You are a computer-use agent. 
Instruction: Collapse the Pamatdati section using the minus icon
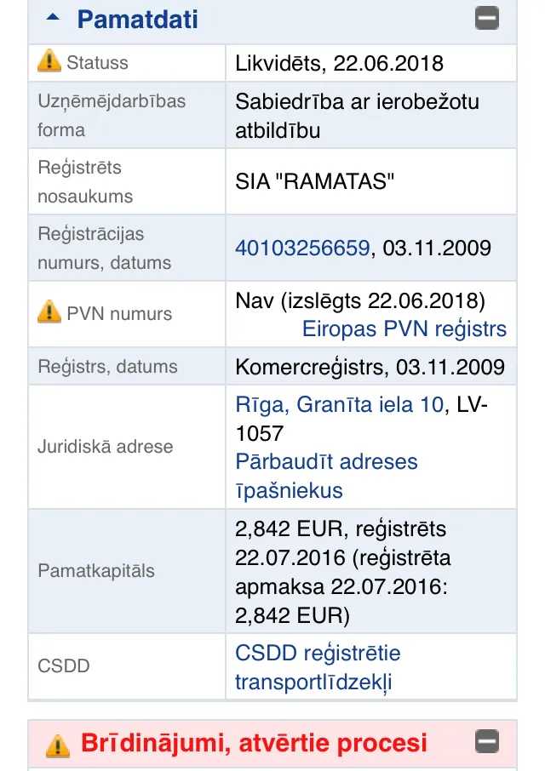487,18
